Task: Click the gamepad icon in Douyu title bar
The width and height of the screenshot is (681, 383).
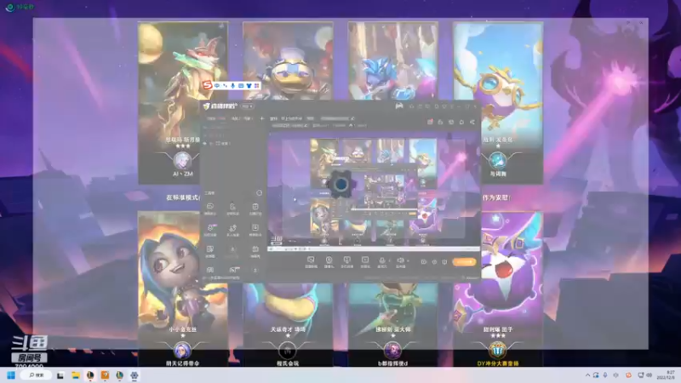Action: [398, 106]
